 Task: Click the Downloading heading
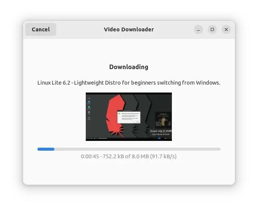(129, 67)
